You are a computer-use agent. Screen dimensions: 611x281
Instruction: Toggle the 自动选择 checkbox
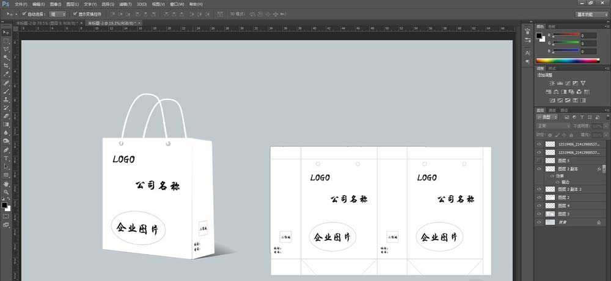tap(24, 13)
